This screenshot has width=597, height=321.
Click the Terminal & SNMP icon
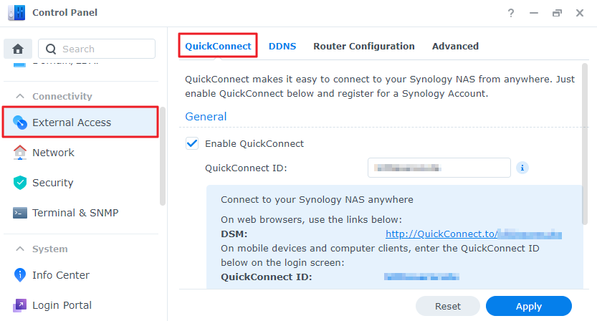(x=20, y=213)
